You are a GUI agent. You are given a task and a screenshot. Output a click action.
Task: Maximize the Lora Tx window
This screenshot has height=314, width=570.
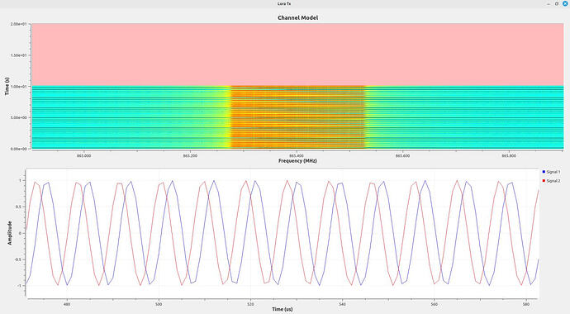[557, 3]
